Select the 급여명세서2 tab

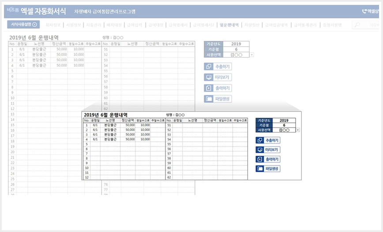(203, 25)
